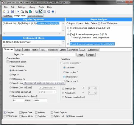Viewport: 134px width, 125px height.
Task: Collapse the [Day] capture group node
Action: pos(68,34)
